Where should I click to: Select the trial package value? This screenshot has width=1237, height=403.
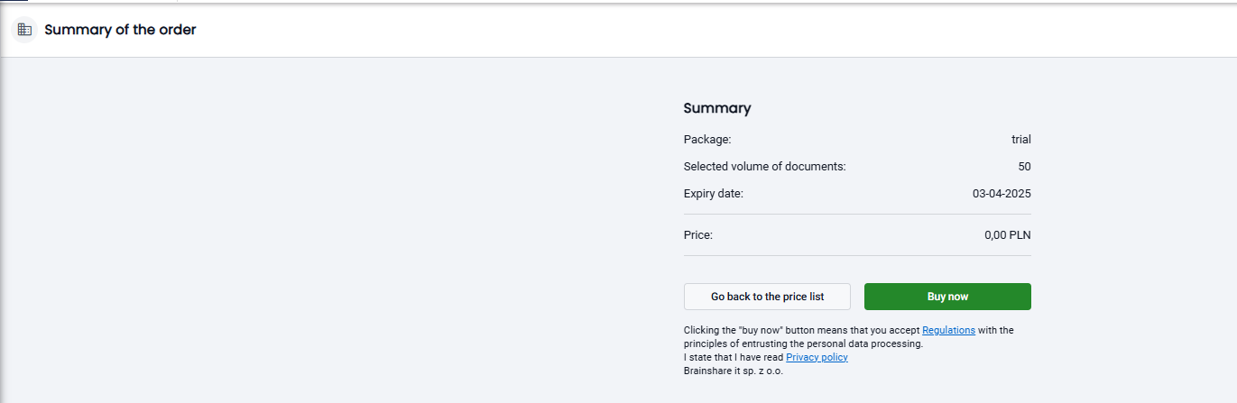(x=1021, y=140)
